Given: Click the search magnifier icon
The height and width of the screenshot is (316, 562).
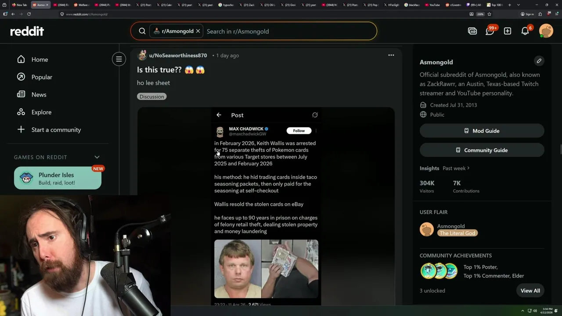Looking at the screenshot, I should click(142, 31).
